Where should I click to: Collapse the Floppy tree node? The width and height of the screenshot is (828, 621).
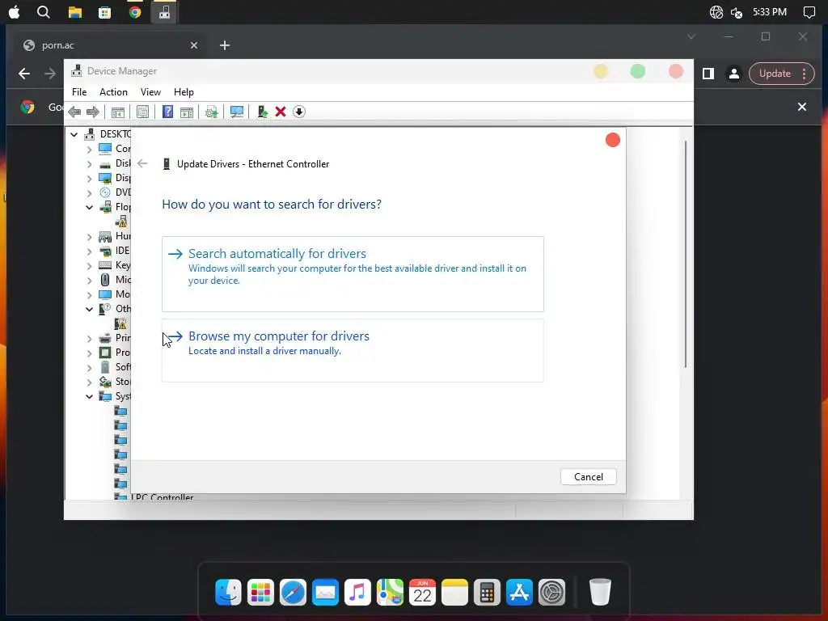pos(89,207)
